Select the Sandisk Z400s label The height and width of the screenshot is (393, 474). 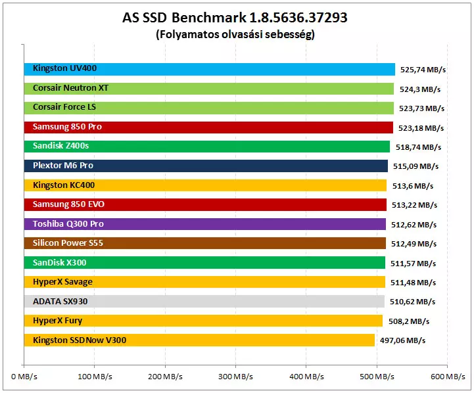coord(60,146)
